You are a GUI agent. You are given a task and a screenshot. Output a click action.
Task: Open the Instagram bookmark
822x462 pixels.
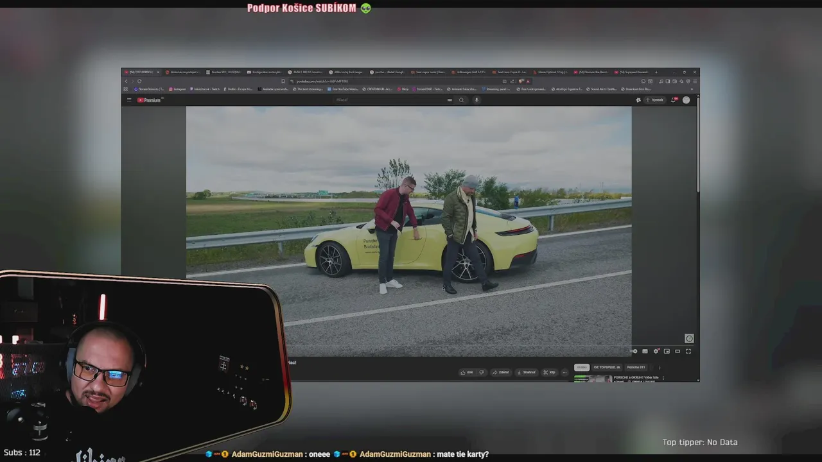pos(177,89)
